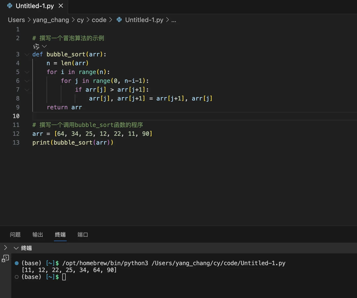Click line number 13 in the gutter

click(16, 142)
